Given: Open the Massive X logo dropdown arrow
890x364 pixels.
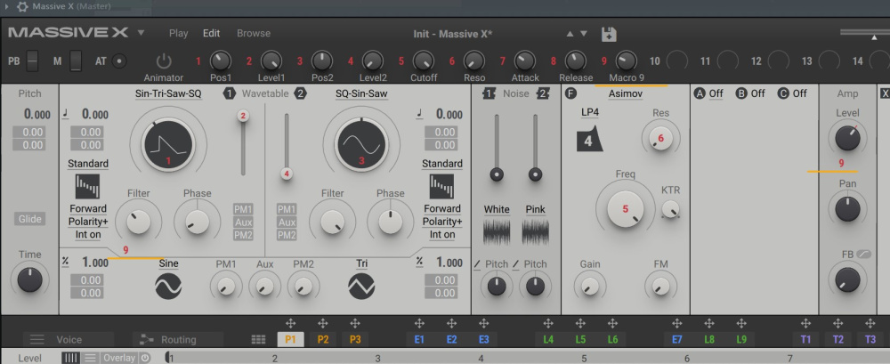Looking at the screenshot, I should click(142, 33).
